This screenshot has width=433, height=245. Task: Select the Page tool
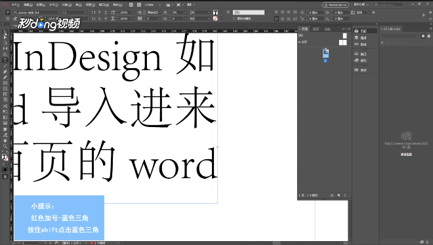[x=5, y=43]
